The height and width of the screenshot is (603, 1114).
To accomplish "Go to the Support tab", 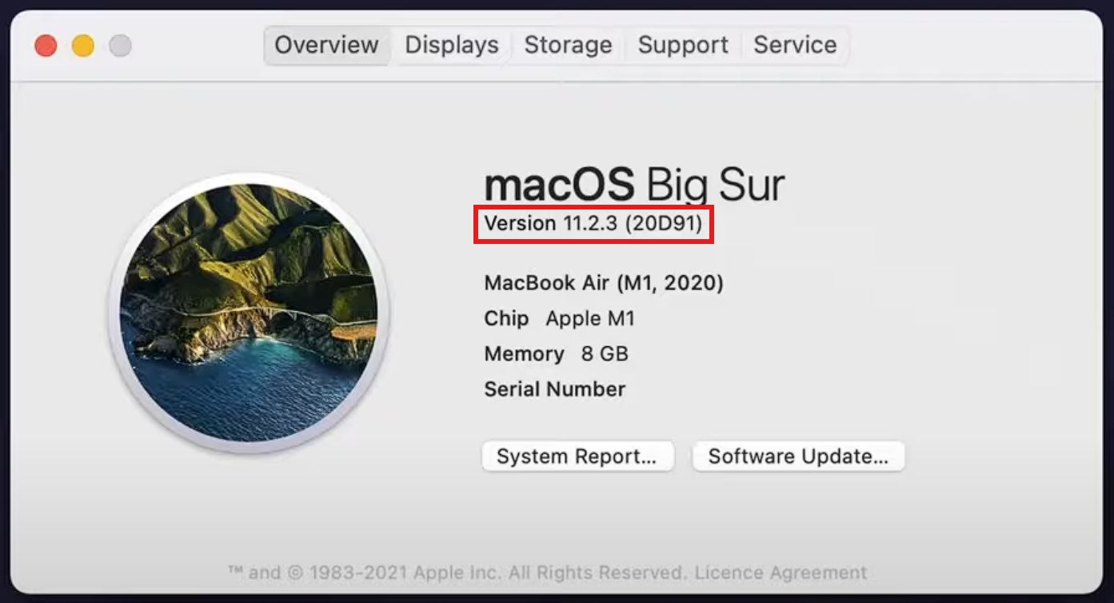I will [x=683, y=45].
